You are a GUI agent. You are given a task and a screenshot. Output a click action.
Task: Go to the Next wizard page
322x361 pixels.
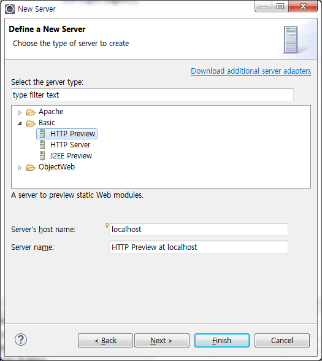click(x=162, y=340)
